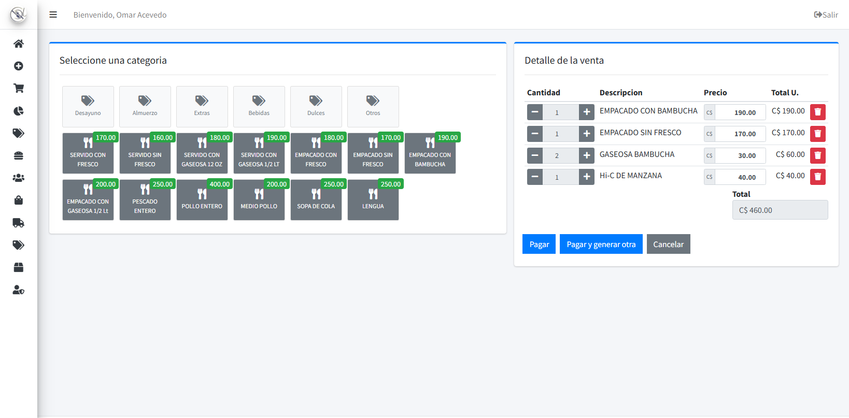Delete the EMPACADO CON BAMBUCHA sale line
849x418 pixels.
point(818,112)
